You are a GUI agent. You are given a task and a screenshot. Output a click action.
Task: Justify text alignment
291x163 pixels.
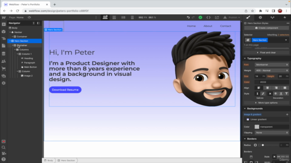pyautogui.click(x=285, y=88)
